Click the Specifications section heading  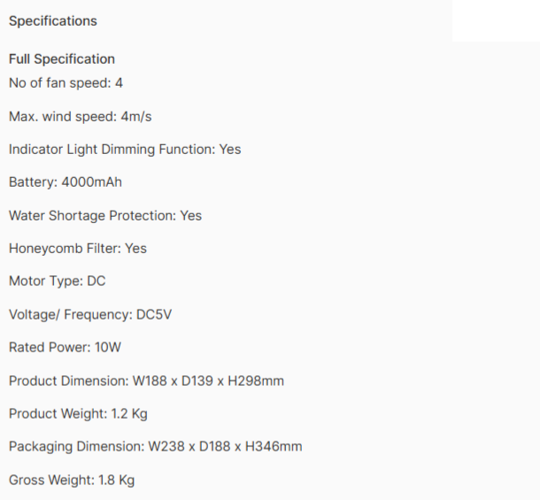coord(53,21)
